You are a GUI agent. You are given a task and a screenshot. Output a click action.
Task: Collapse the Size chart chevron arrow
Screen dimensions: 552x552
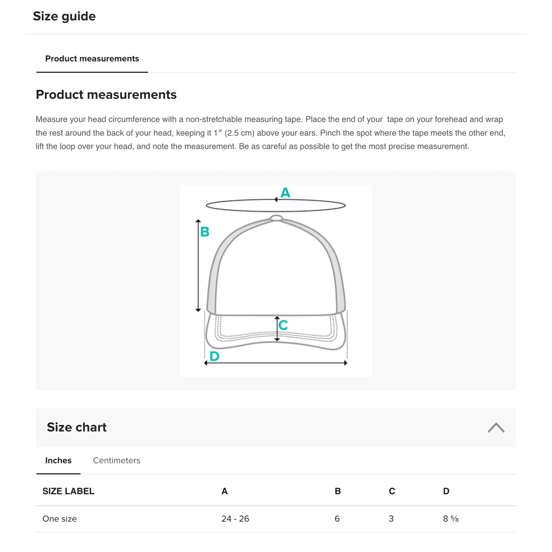tap(496, 428)
